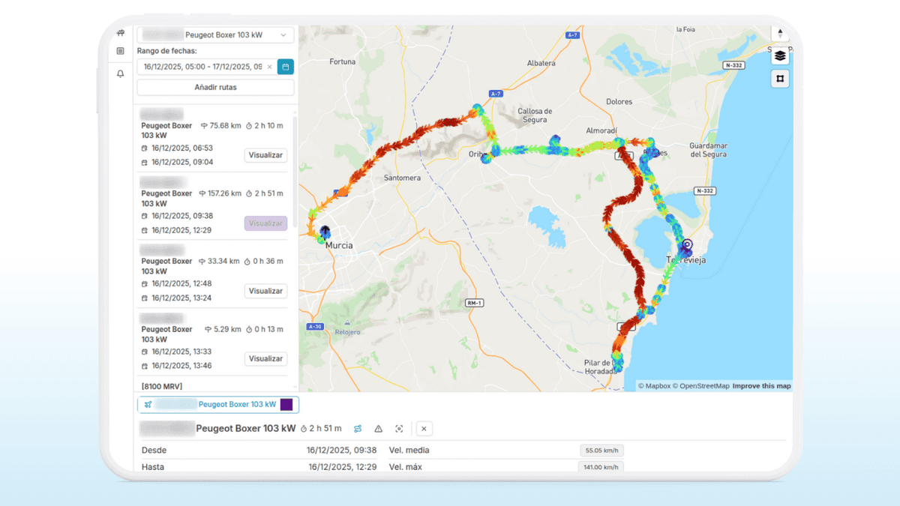Visualizar the 75.68 km route
The image size is (900, 506).
(266, 155)
